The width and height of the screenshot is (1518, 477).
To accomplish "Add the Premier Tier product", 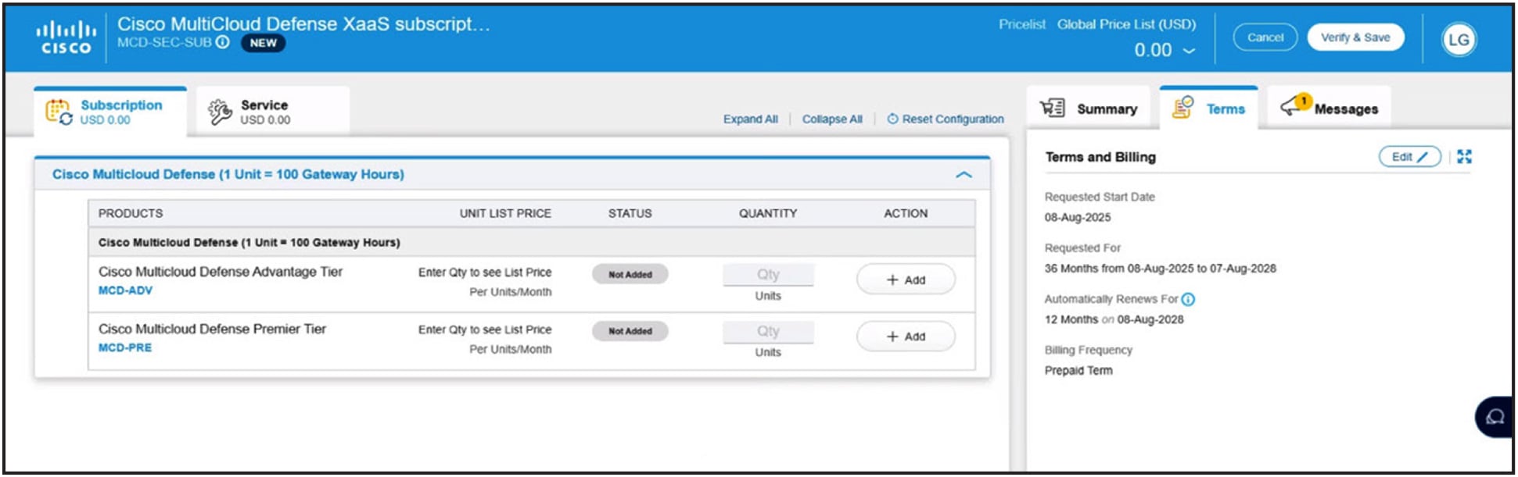I will tap(906, 336).
